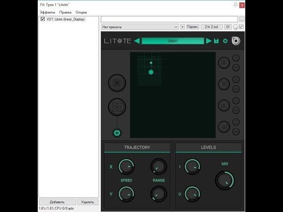283x212 pixels.
Task: Click the I input level knob
Action: pyautogui.click(x=192, y=167)
